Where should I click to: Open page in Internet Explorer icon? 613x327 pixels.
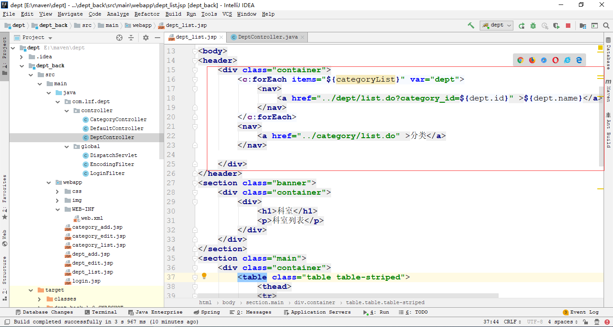tap(567, 60)
